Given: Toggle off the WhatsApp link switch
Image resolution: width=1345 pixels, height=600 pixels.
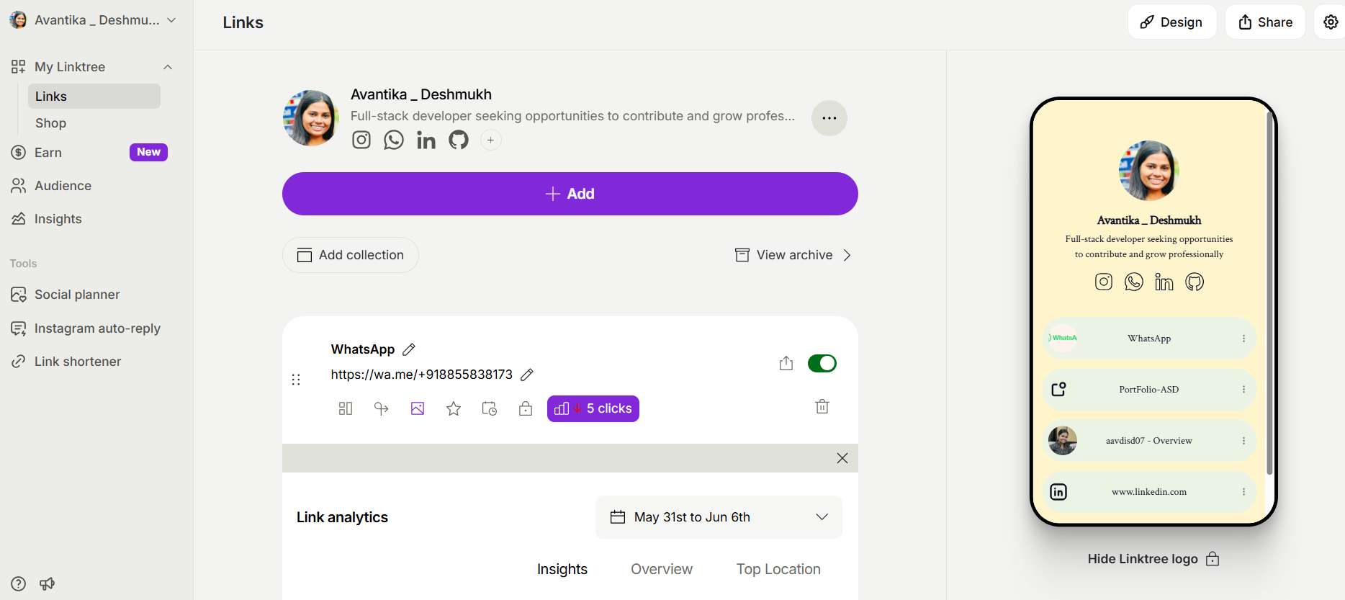Looking at the screenshot, I should (x=822, y=364).
